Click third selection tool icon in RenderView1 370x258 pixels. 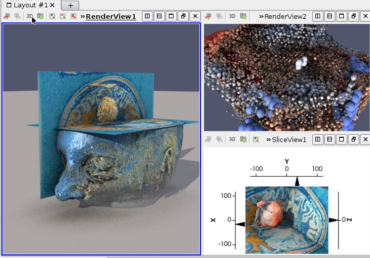(73, 16)
